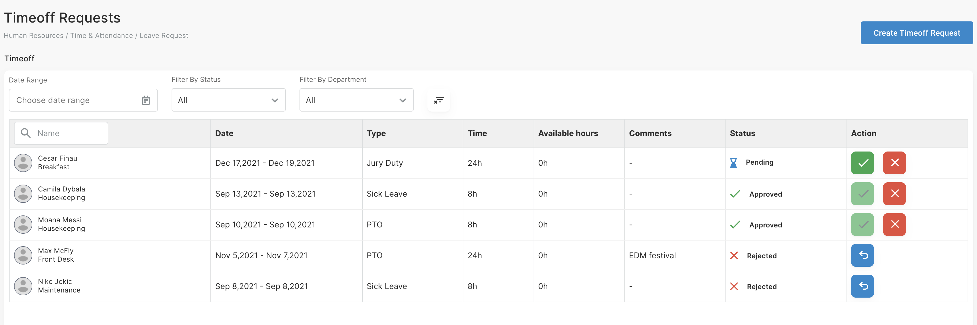Select the name Niko Jokic
Image resolution: width=977 pixels, height=325 pixels.
[x=55, y=281]
